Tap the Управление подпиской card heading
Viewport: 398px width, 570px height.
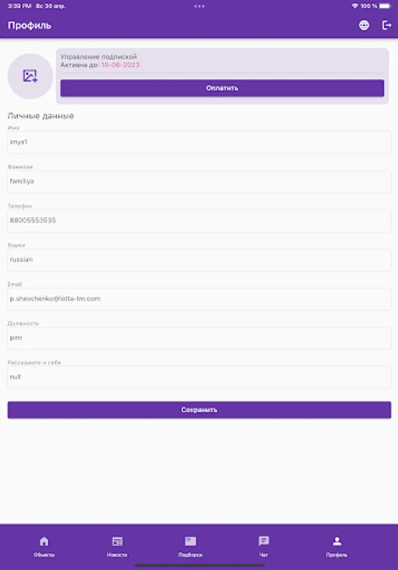pyautogui.click(x=99, y=57)
